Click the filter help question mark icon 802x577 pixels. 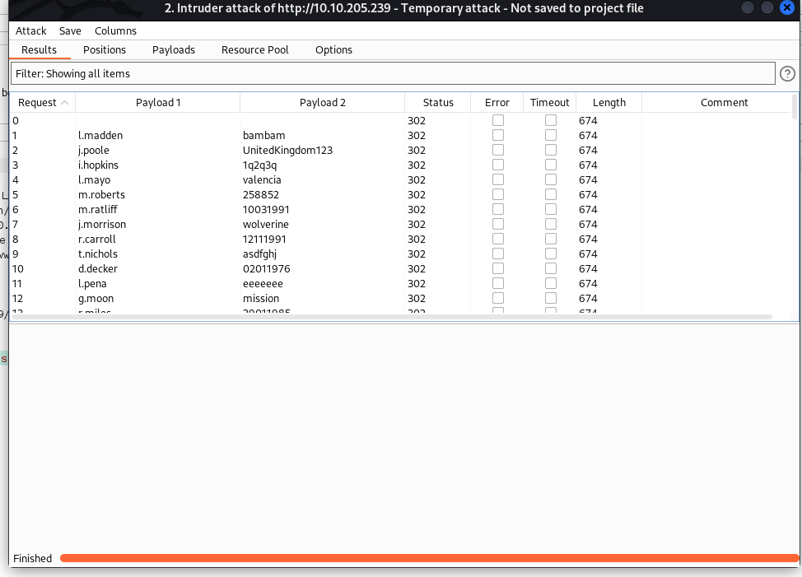tap(787, 74)
